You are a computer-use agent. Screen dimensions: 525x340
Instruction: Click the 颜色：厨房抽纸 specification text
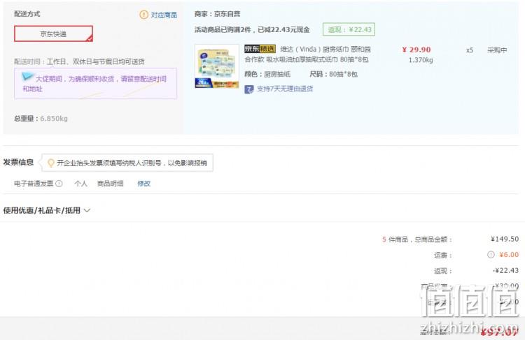267,74
